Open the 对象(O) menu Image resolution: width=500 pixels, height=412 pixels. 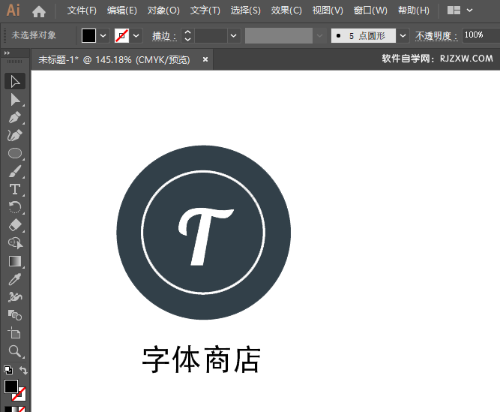click(x=163, y=11)
